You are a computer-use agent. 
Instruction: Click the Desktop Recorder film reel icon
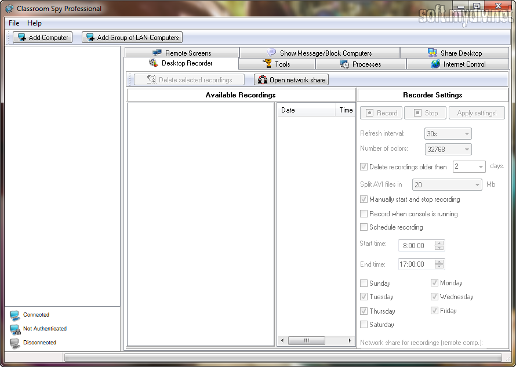click(154, 63)
